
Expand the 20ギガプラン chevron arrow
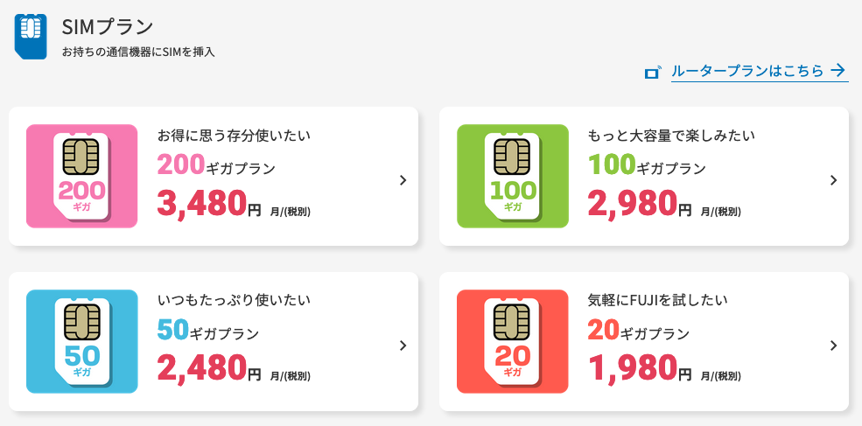point(833,346)
